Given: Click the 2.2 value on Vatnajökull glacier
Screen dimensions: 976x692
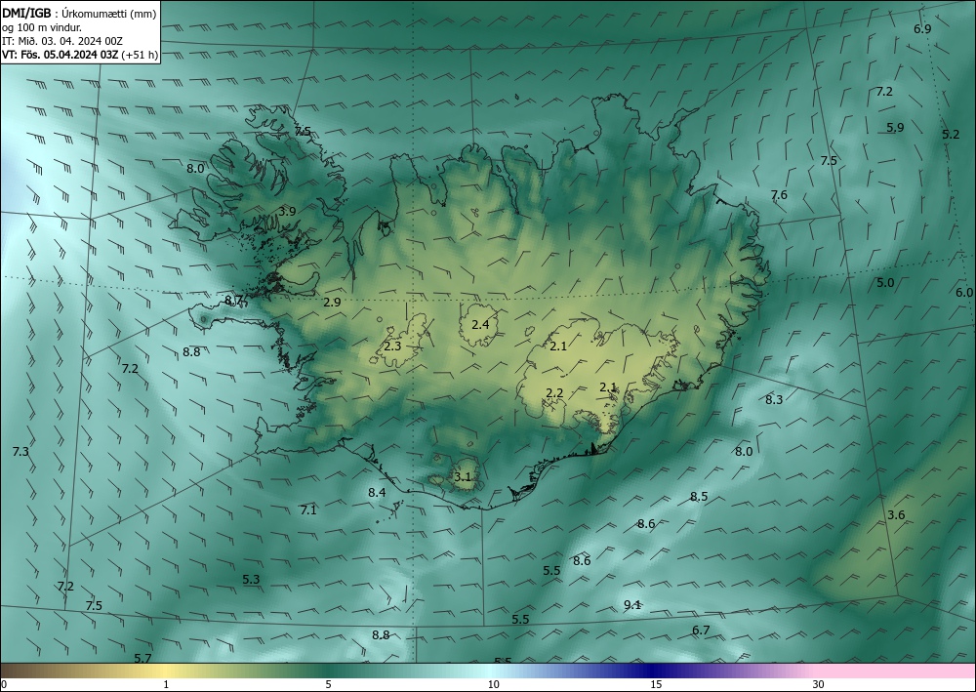Looking at the screenshot, I should [554, 392].
